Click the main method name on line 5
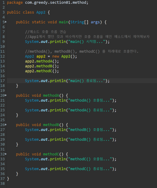157x188 pixels. pyautogui.click(x=63, y=22)
